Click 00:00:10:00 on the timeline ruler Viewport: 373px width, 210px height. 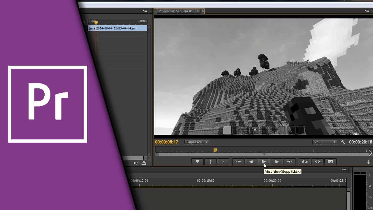(x=139, y=181)
